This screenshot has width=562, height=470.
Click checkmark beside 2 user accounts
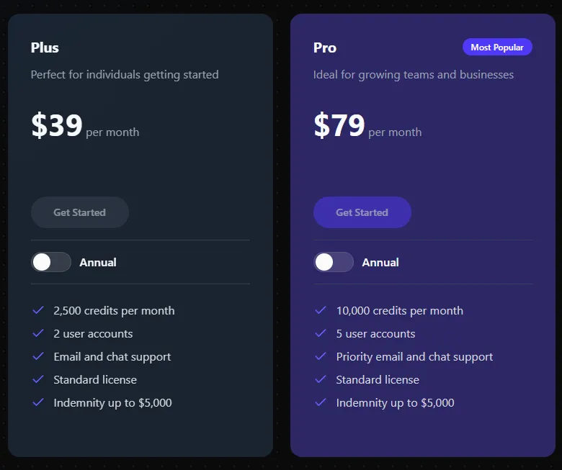38,333
